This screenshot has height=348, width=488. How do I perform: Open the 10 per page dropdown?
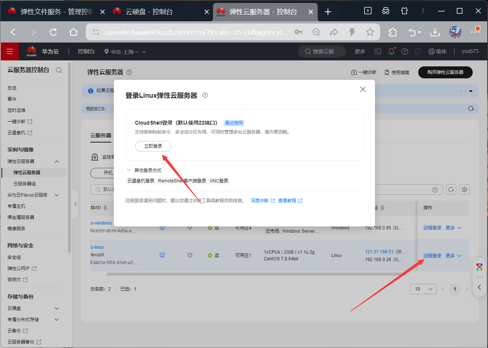tap(423, 289)
